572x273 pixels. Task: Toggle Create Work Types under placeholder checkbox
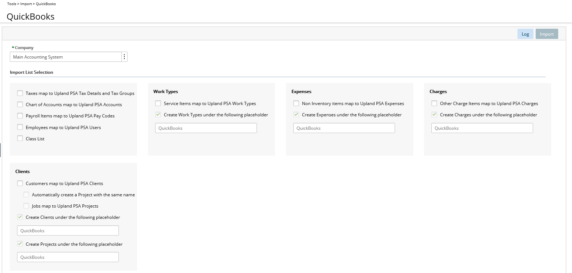[x=158, y=115]
